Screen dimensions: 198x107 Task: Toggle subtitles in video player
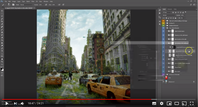pos(154,104)
